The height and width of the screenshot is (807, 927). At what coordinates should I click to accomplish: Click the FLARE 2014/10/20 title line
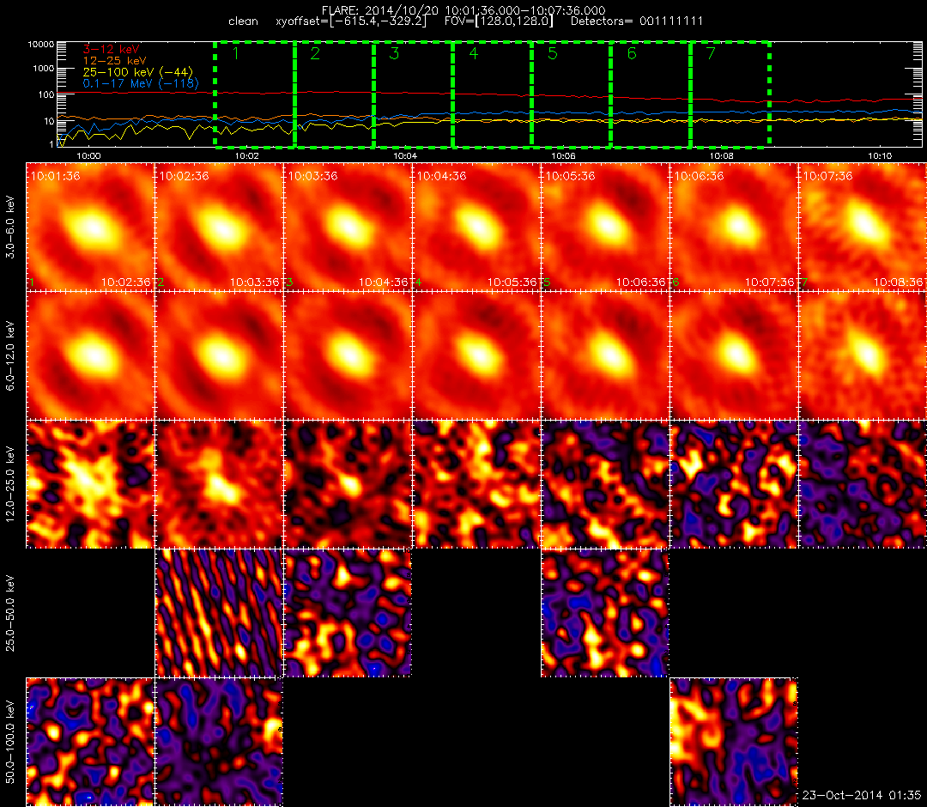(463, 10)
